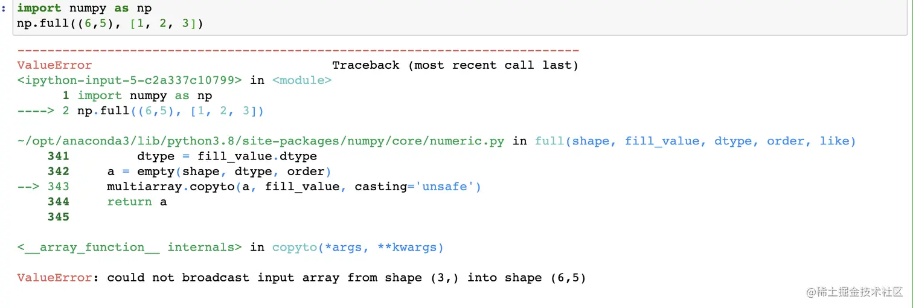The width and height of the screenshot is (913, 308).
Task: Click the red ValueError heading in traceback
Action: coord(54,65)
